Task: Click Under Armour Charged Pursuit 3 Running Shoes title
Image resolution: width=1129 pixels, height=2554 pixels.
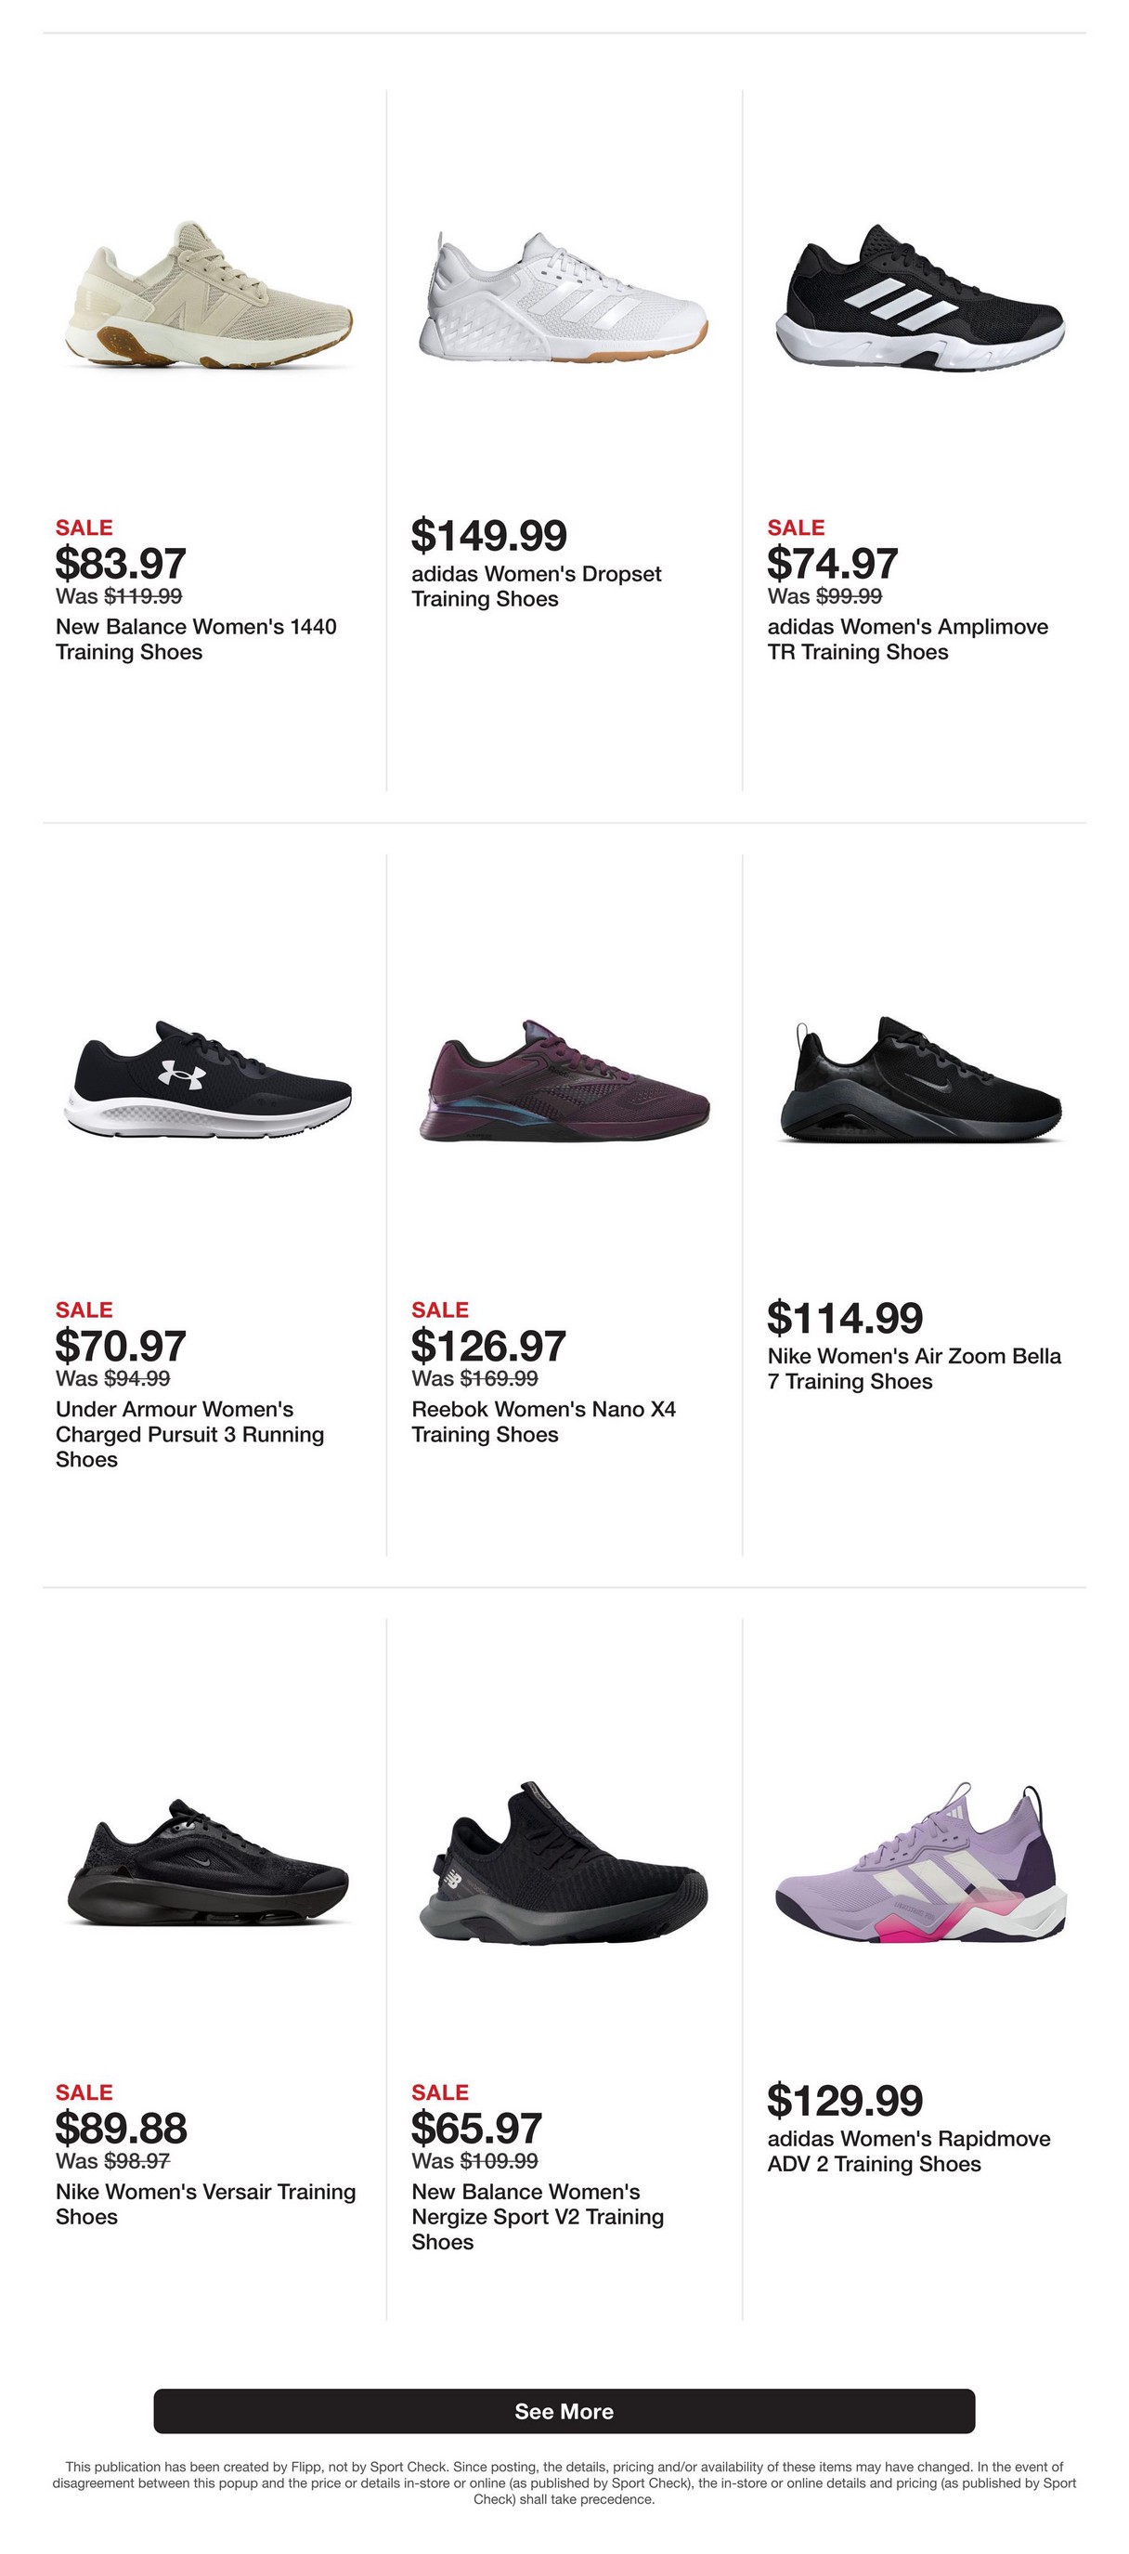Action: click(x=189, y=1434)
